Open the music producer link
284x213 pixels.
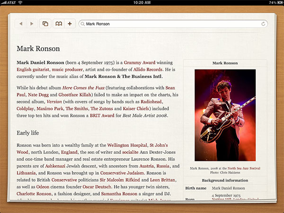click(x=67, y=70)
